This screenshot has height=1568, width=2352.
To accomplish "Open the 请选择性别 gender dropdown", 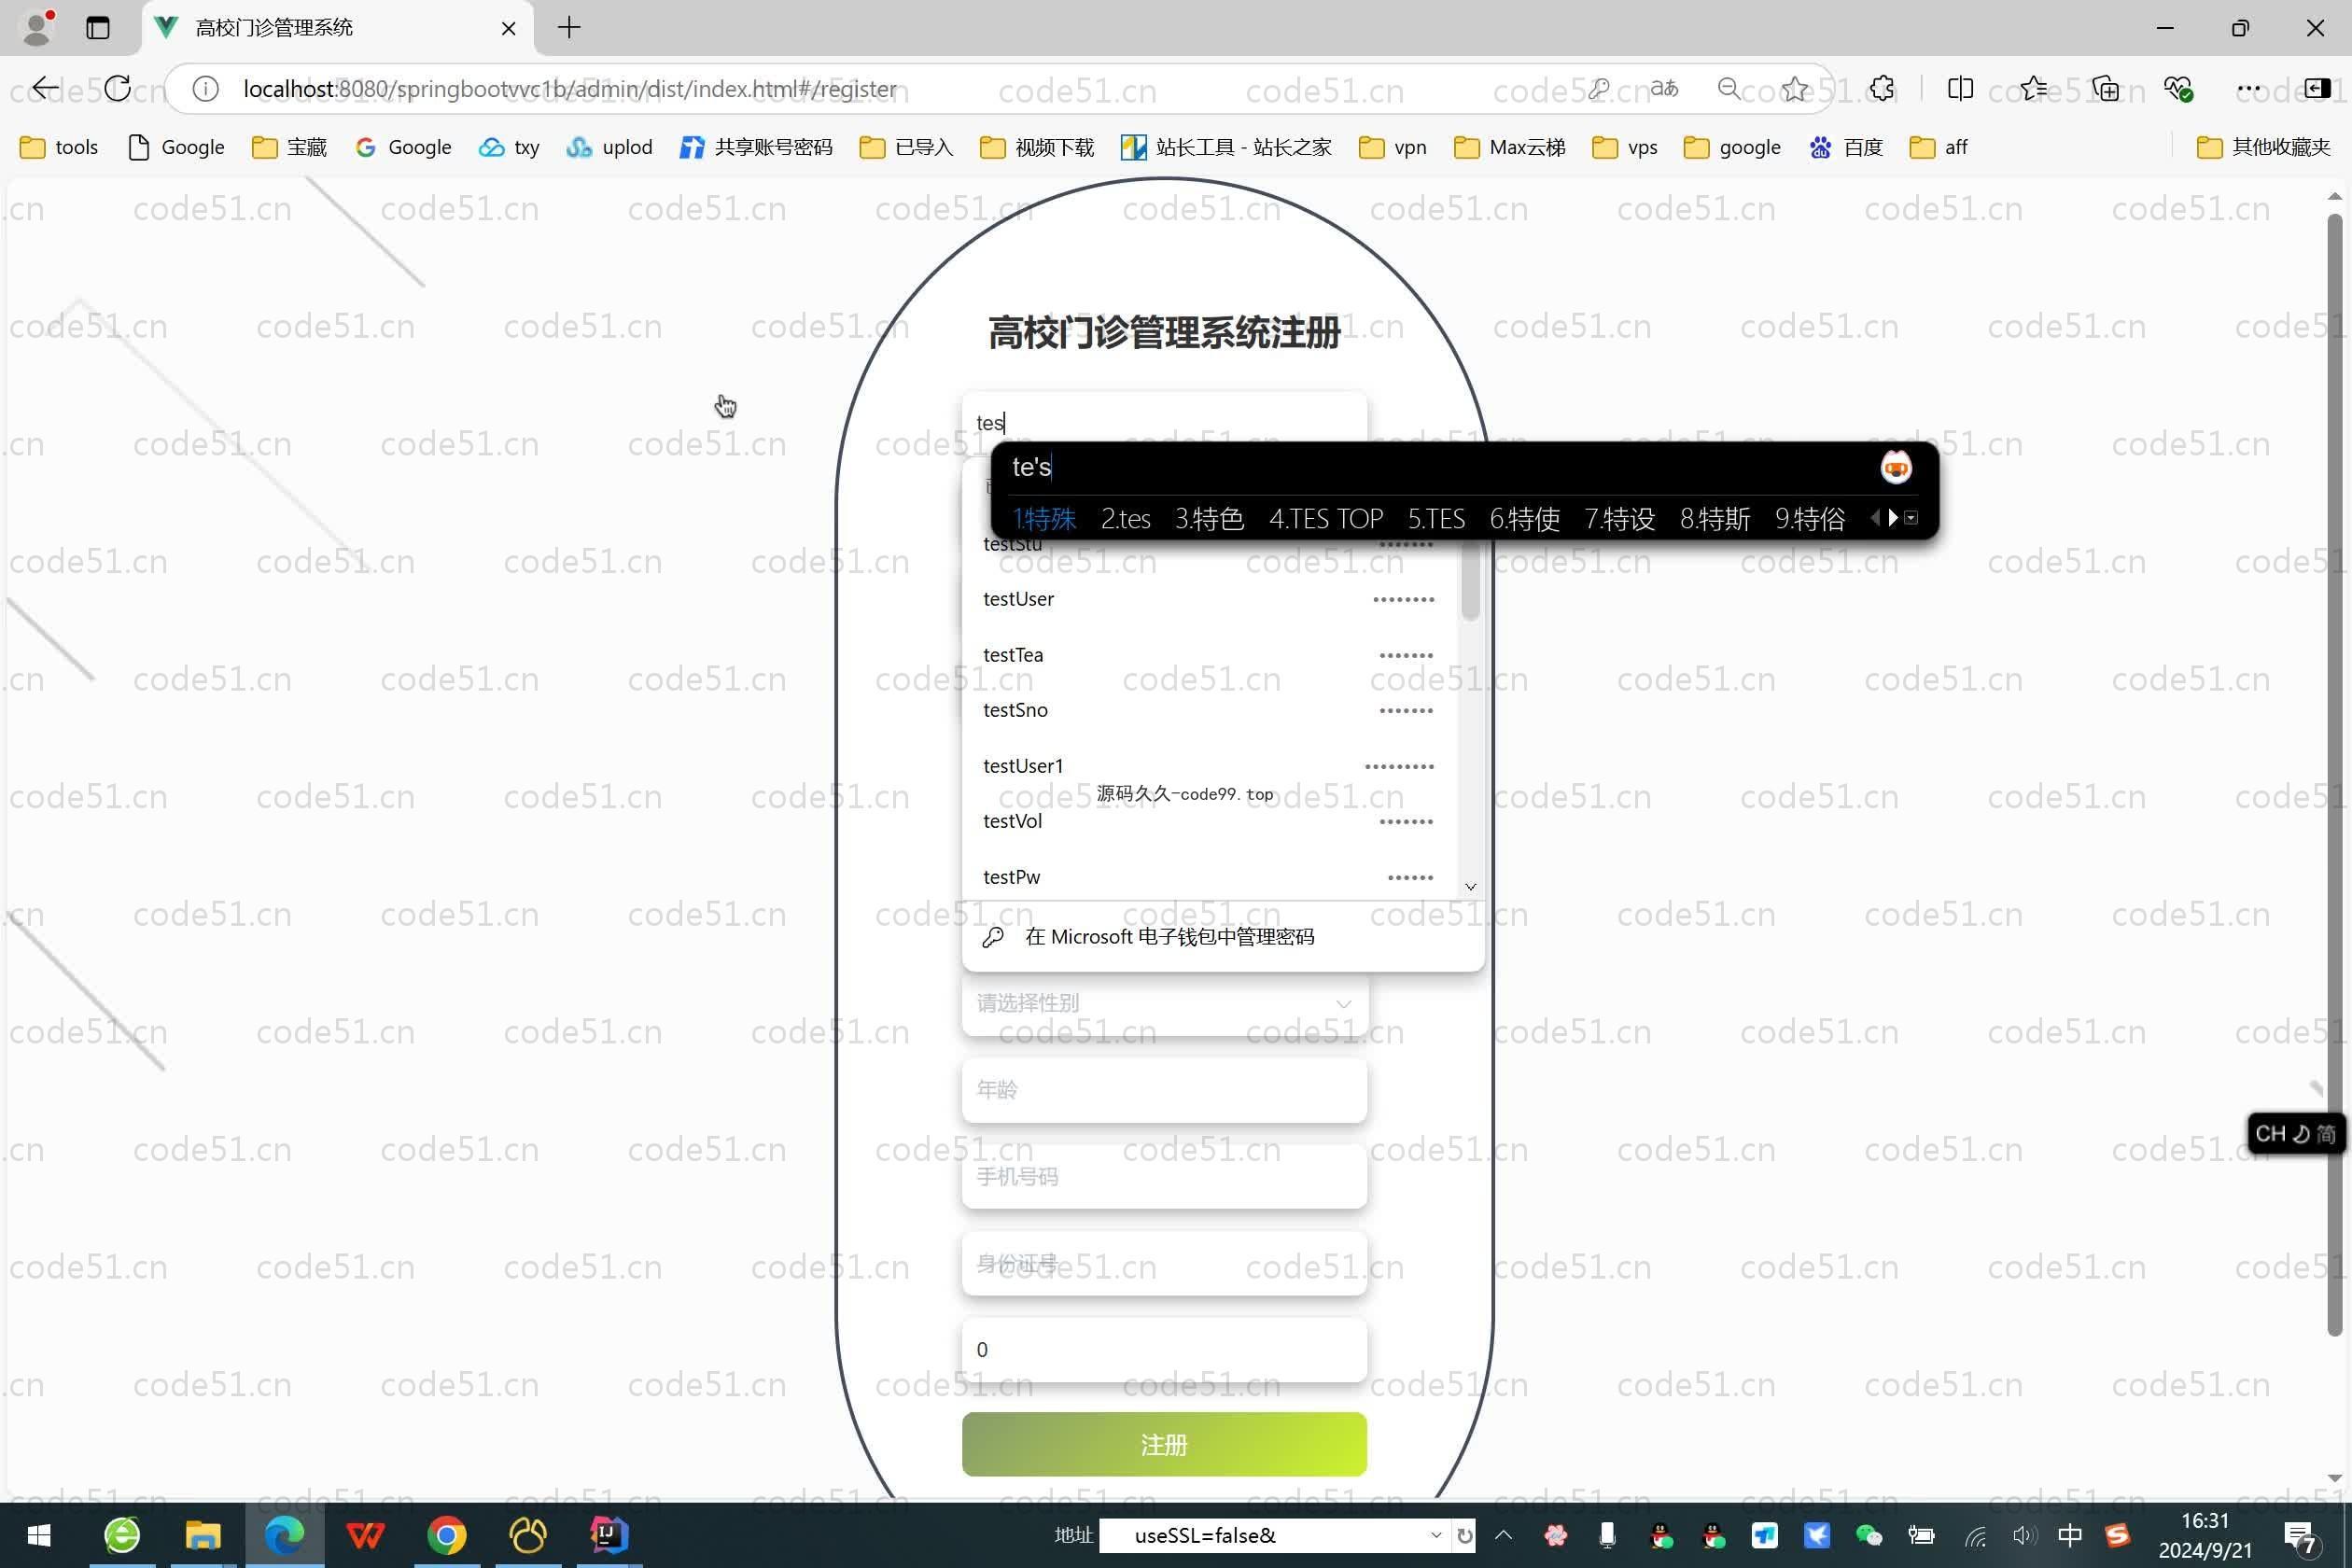I will click(x=1164, y=1003).
